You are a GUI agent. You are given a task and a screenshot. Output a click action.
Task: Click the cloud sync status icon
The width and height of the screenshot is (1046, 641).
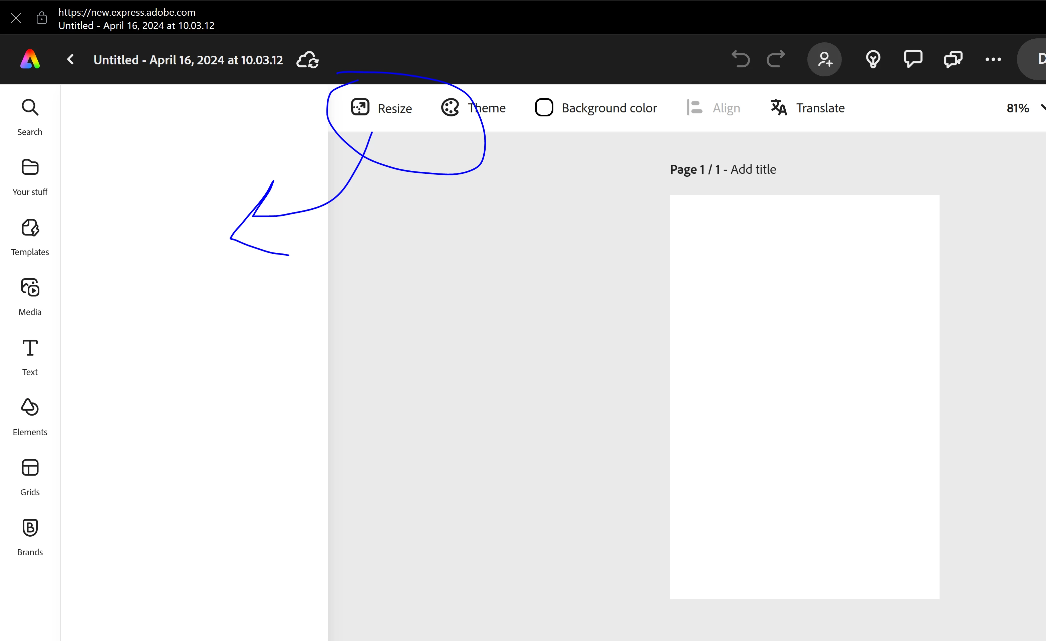point(307,60)
